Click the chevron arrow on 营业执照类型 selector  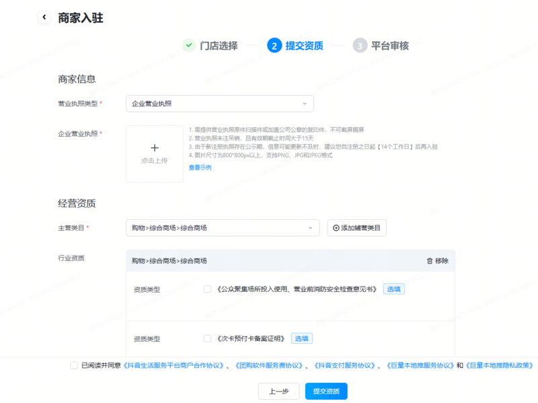(x=306, y=103)
